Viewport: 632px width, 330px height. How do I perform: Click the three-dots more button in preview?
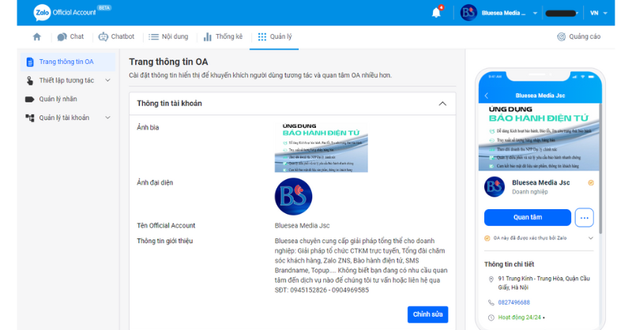(584, 218)
